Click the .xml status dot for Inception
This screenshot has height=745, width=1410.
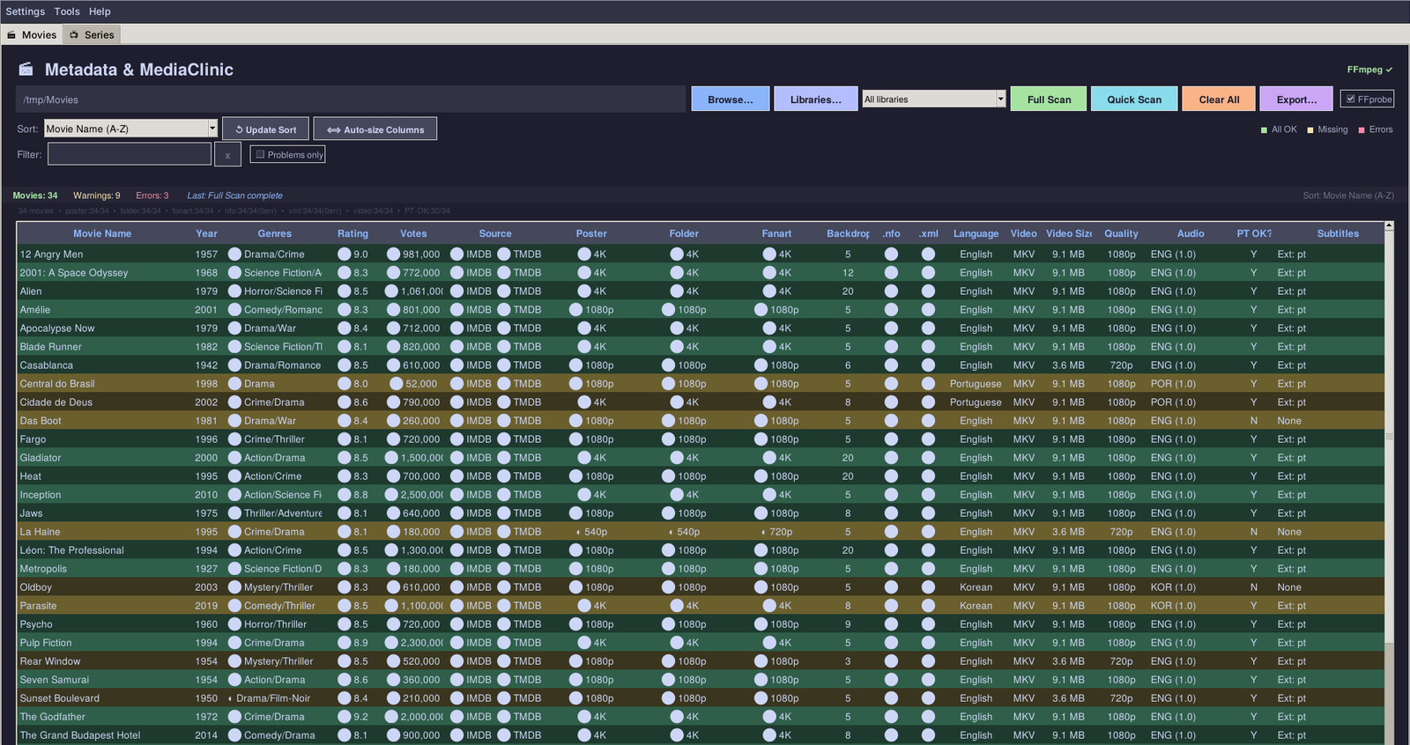point(928,494)
